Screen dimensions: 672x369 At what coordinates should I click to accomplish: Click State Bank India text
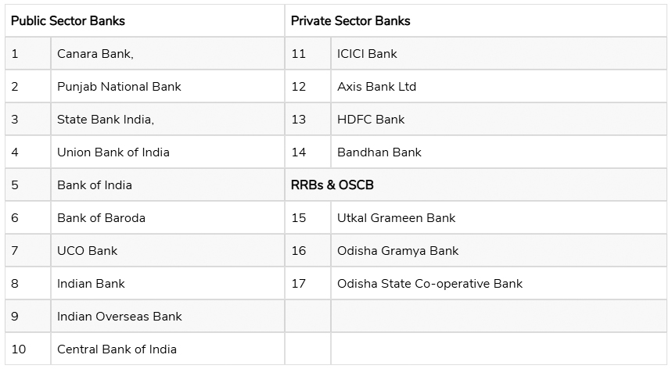(x=106, y=120)
